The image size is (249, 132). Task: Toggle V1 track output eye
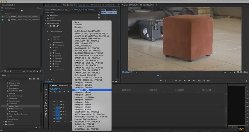coord(63,108)
